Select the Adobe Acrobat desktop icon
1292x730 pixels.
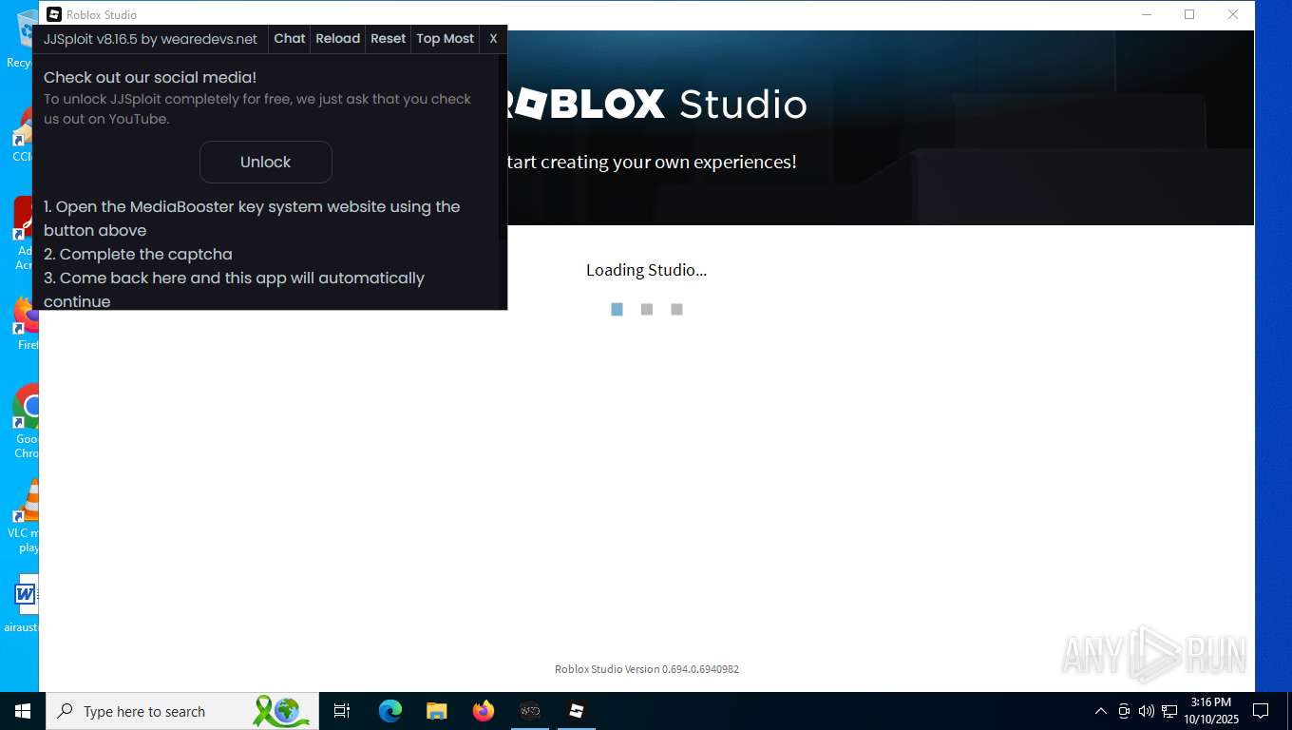[x=26, y=233]
